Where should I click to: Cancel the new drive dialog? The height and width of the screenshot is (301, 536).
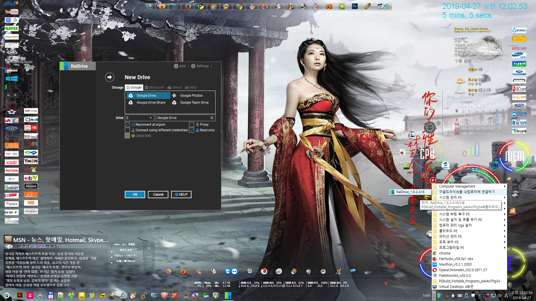click(158, 195)
